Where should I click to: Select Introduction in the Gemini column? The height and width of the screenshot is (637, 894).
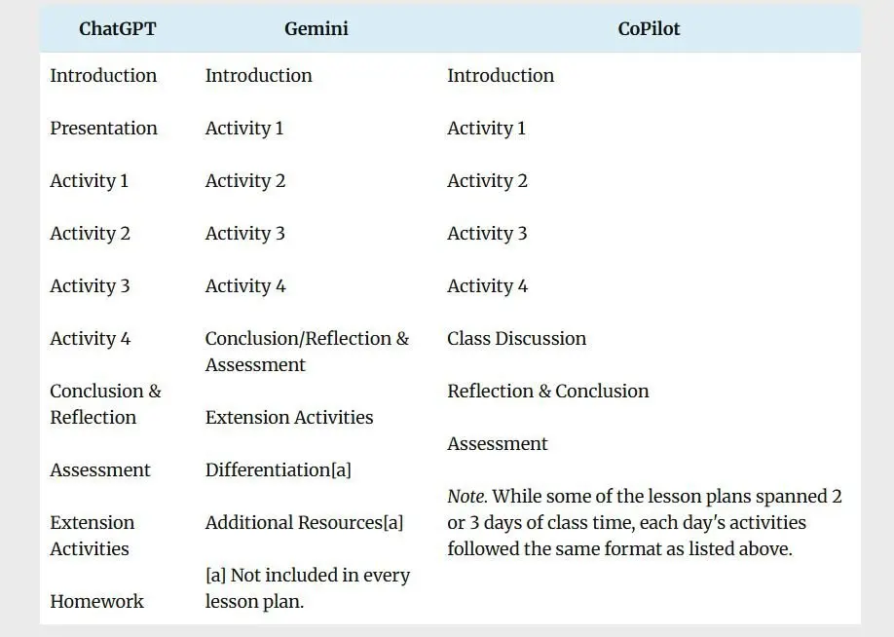(258, 75)
